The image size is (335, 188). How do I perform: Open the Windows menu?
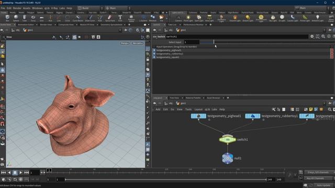click(37, 8)
